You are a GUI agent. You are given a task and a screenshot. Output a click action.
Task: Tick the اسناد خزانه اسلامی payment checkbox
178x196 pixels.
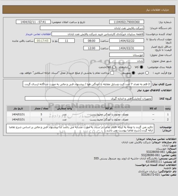112,73
